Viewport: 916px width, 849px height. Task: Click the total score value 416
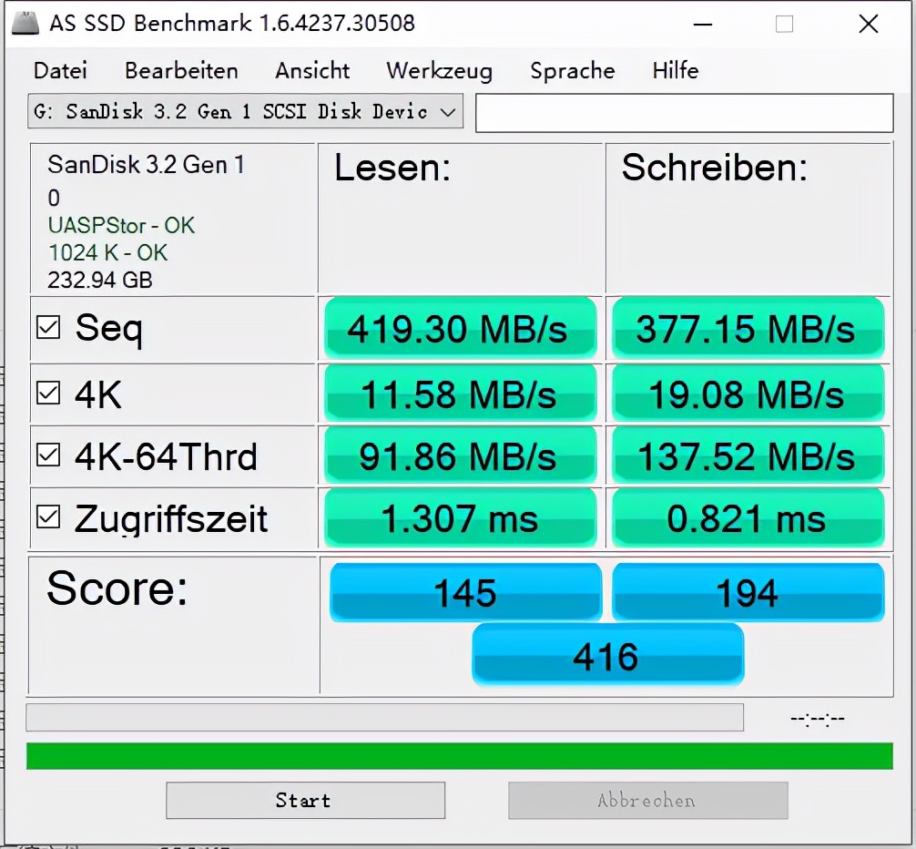(607, 654)
